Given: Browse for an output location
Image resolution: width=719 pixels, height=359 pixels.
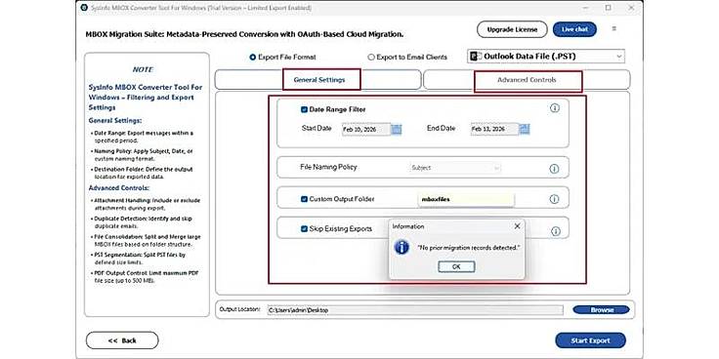Looking at the screenshot, I should tap(601, 310).
